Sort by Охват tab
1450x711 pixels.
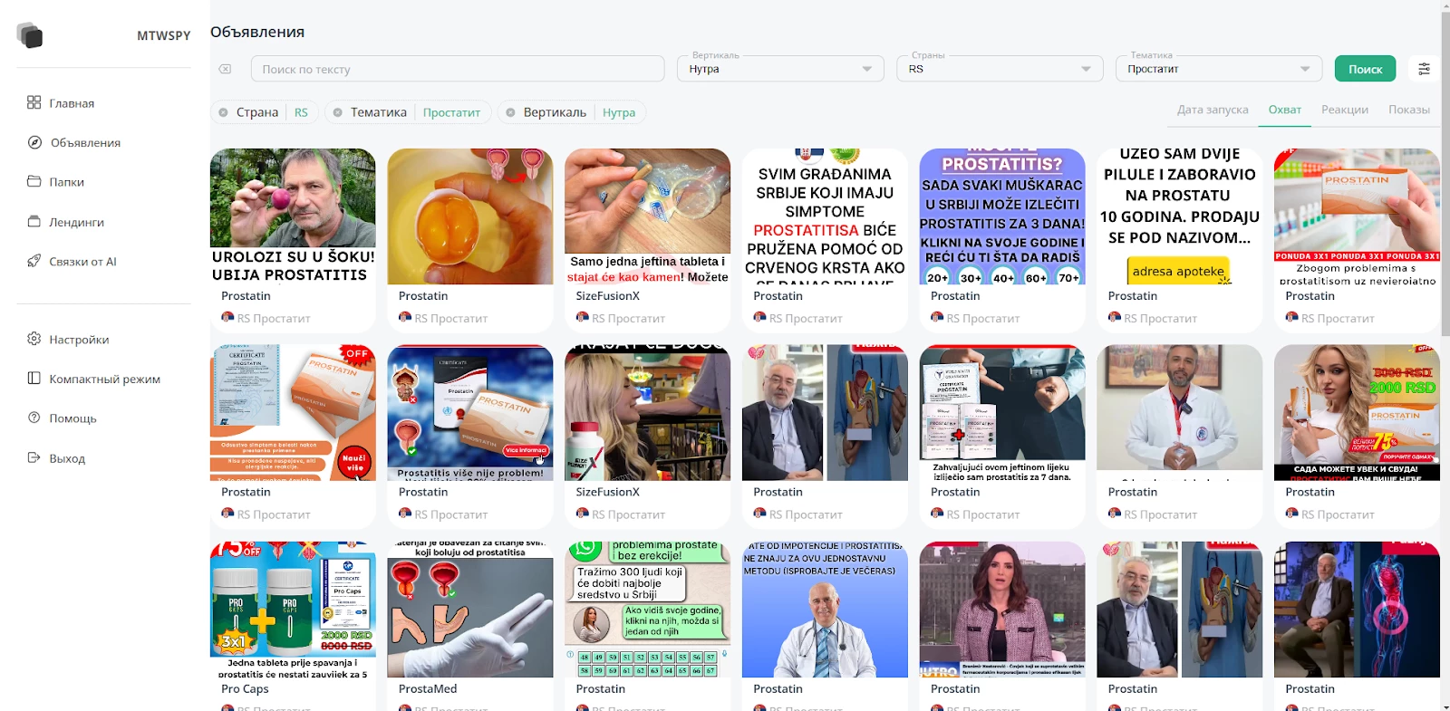click(x=1285, y=110)
